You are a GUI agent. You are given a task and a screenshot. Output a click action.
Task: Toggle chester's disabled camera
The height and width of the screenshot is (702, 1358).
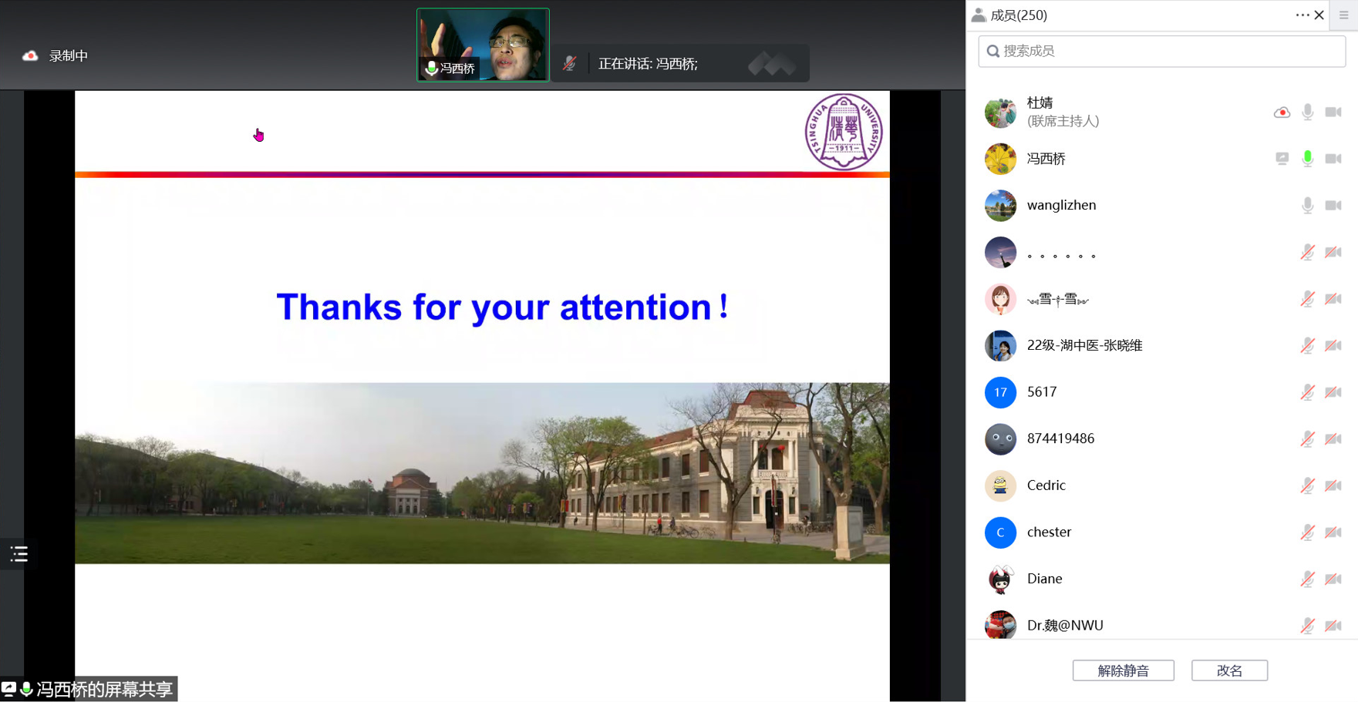tap(1333, 532)
